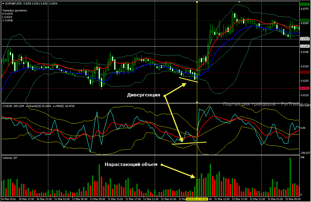Viewport: 311px width, 202px height.
Task: Click the =>Bands(20) 25.2689 indicator label
Action: pos(38,106)
